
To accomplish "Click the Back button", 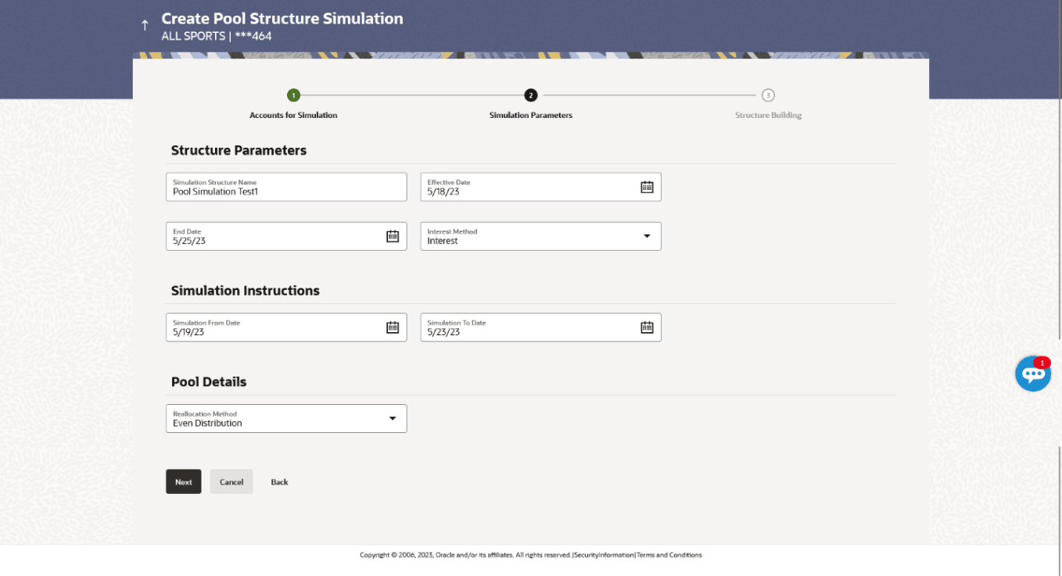I will 280,482.
